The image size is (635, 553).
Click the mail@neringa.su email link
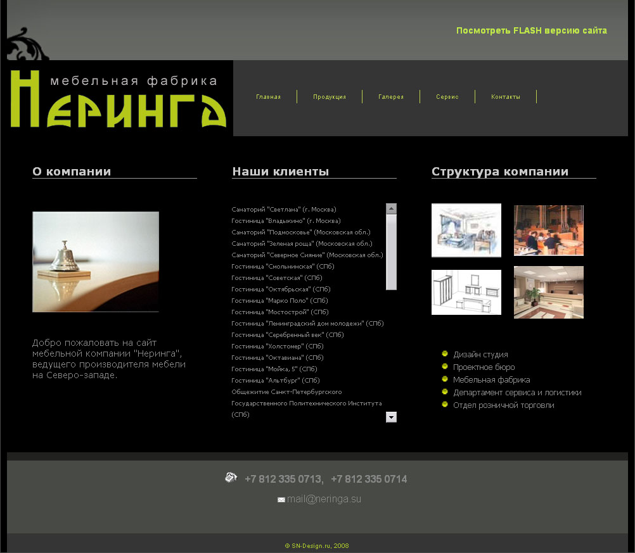pyautogui.click(x=324, y=499)
